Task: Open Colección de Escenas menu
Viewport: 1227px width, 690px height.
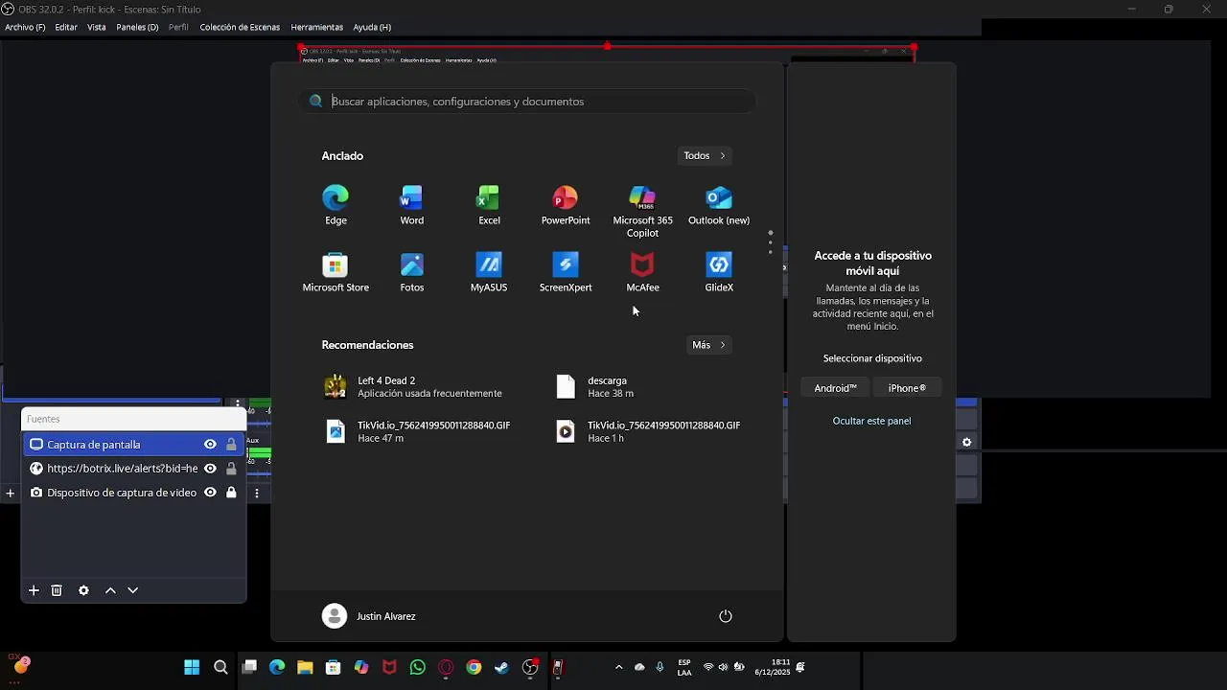Action: 240,28
